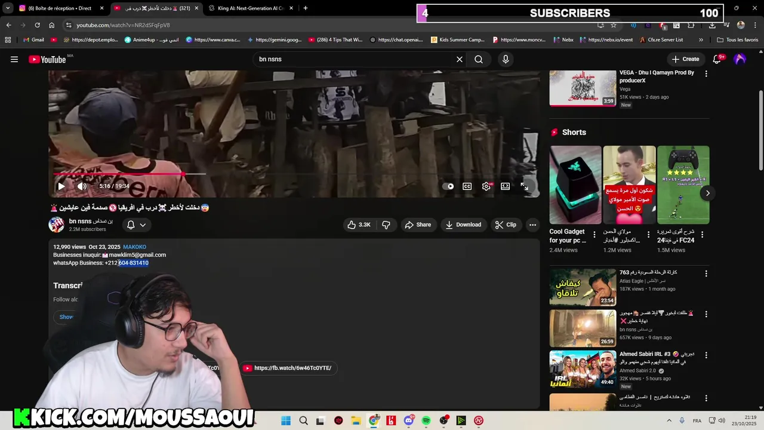Run search with the magnifier button
This screenshot has width=764, height=430.
tap(479, 59)
